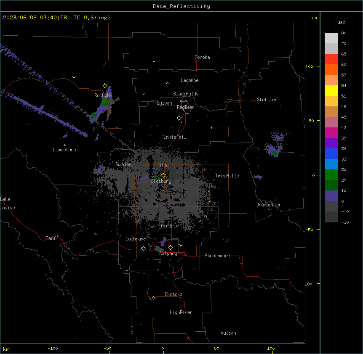This screenshot has height=354, width=363.
Task: Click the asterisk marker above Limestone
Action: [x=64, y=145]
